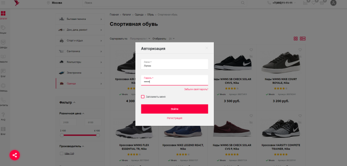The height and width of the screenshot is (166, 347).
Task: Open the Забыли свой пароль link
Action: (x=196, y=89)
